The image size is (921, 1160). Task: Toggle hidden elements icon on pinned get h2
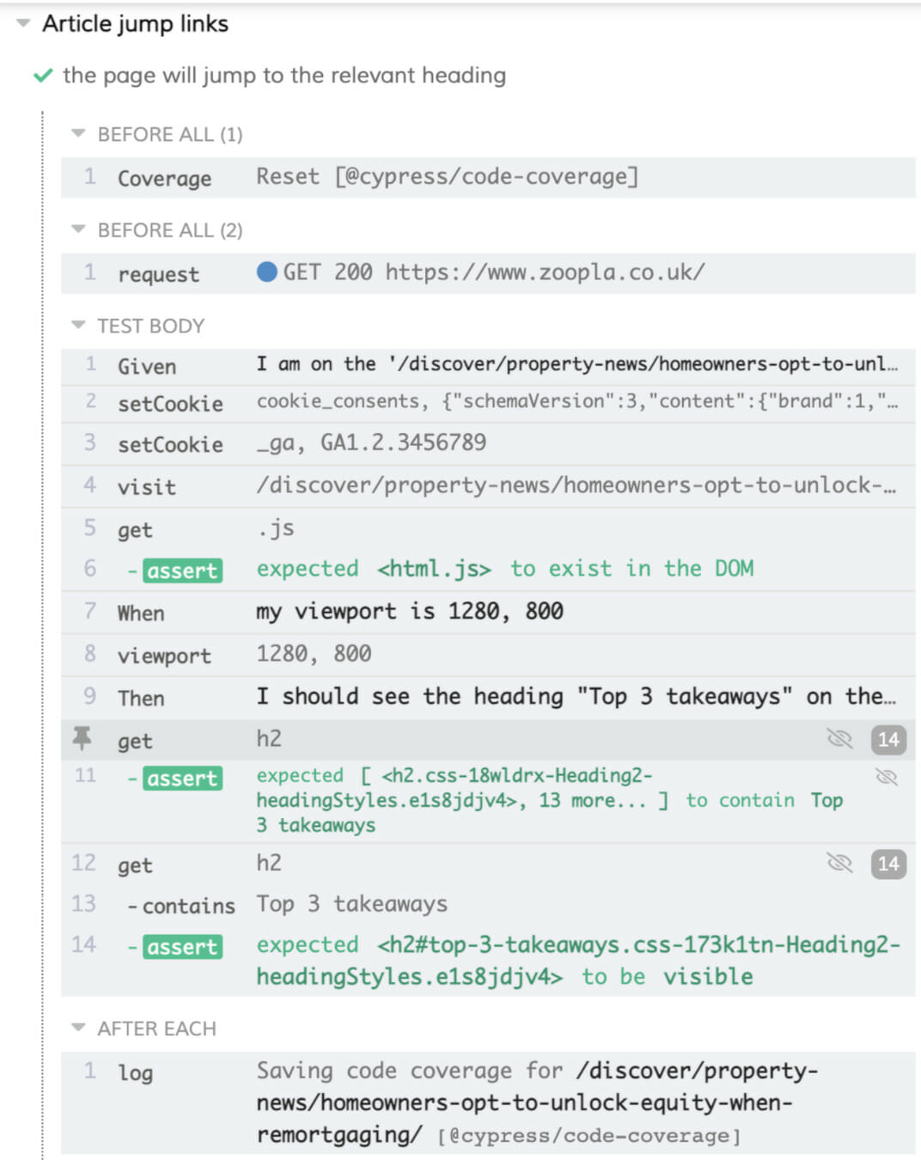[x=839, y=737]
